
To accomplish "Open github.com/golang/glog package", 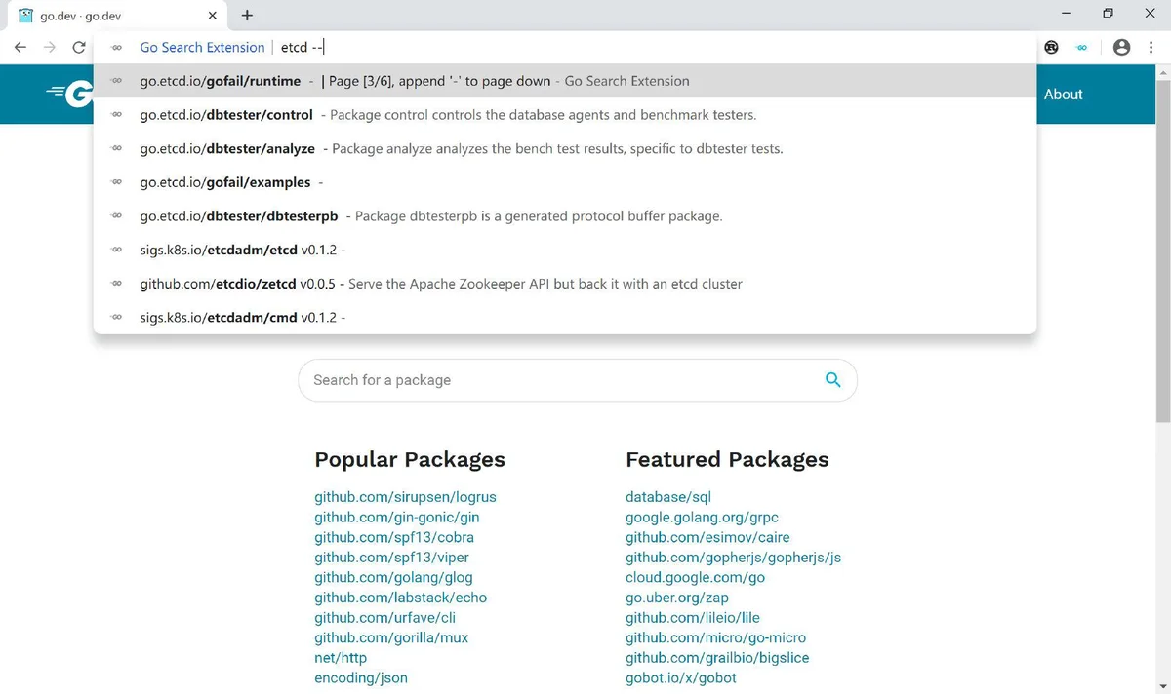I will pos(393,577).
